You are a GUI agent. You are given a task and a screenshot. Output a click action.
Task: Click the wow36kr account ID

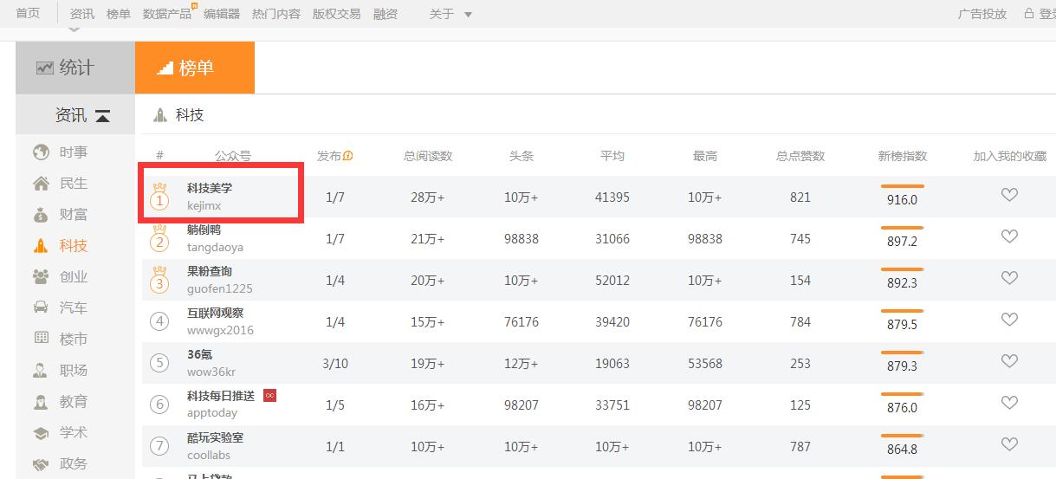coord(211,372)
